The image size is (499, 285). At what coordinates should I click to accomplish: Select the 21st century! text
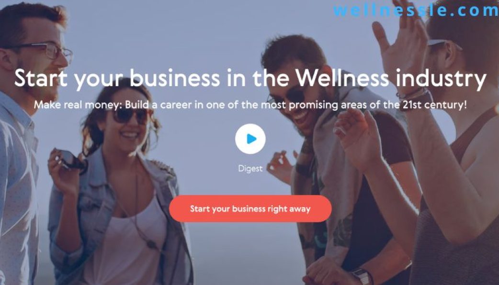tap(435, 105)
